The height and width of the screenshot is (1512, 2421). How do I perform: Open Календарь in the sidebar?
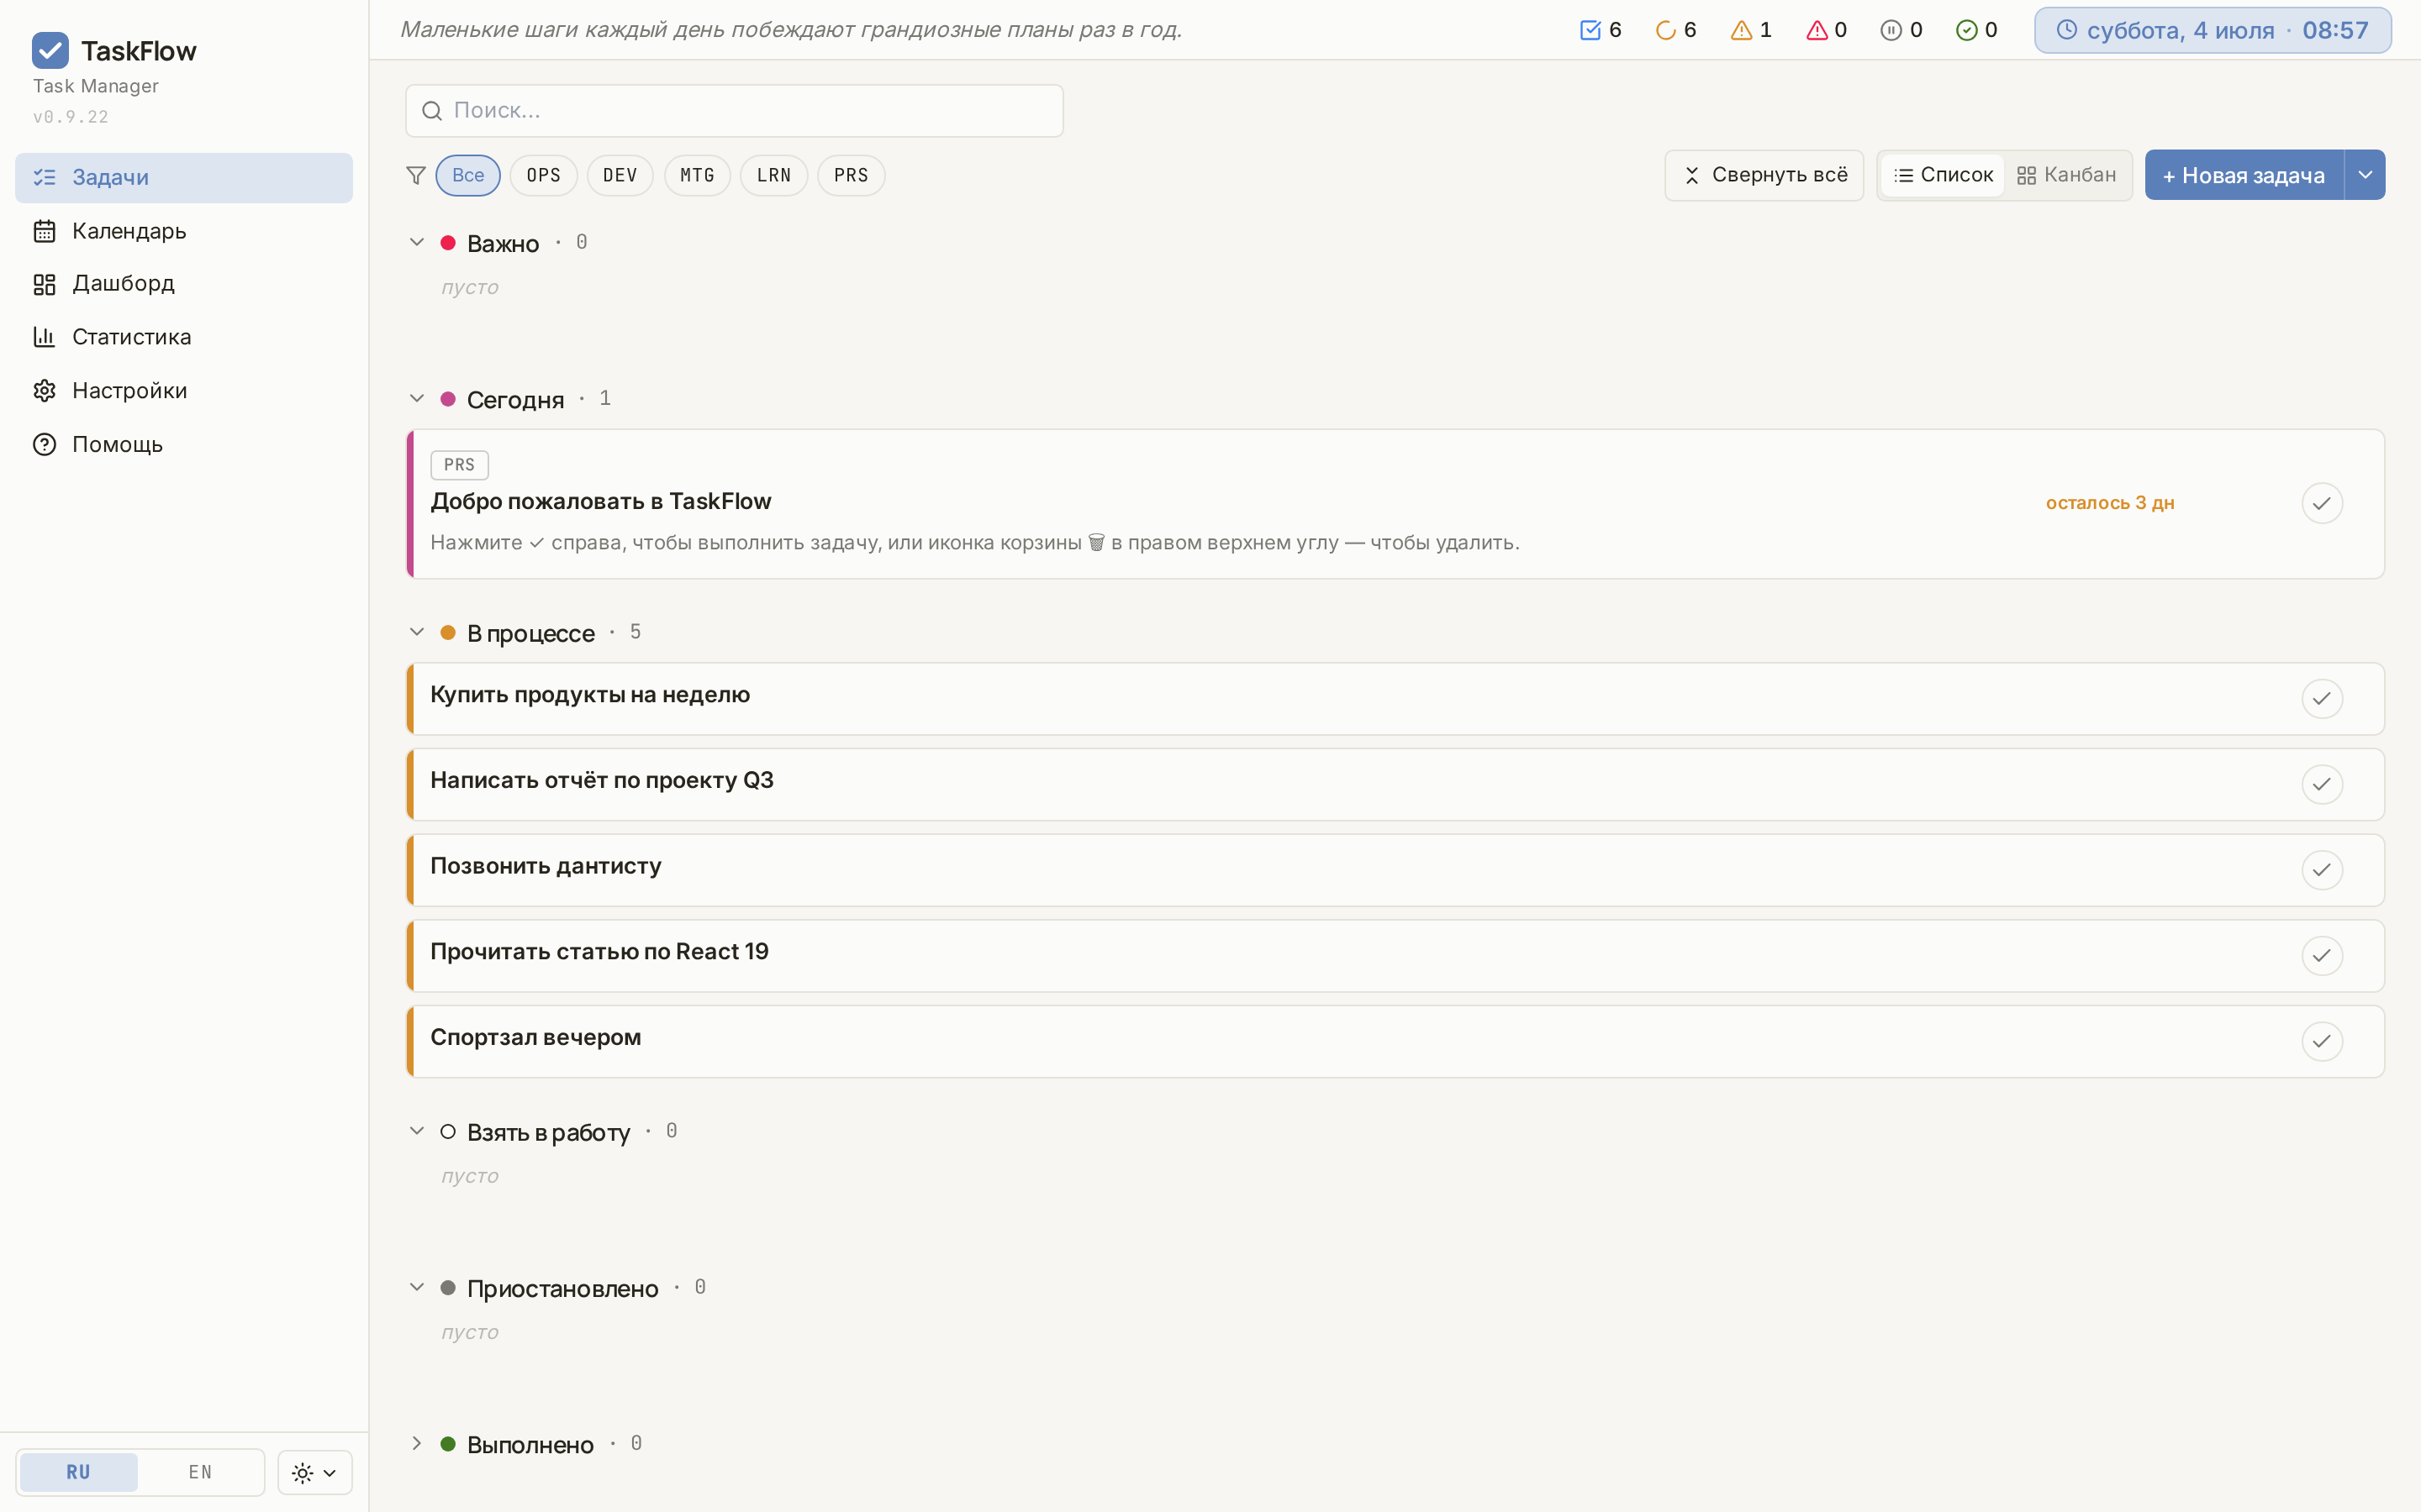click(184, 231)
